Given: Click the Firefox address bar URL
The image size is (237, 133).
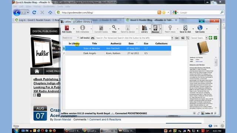Looking at the screenshot, I should [x=77, y=13].
